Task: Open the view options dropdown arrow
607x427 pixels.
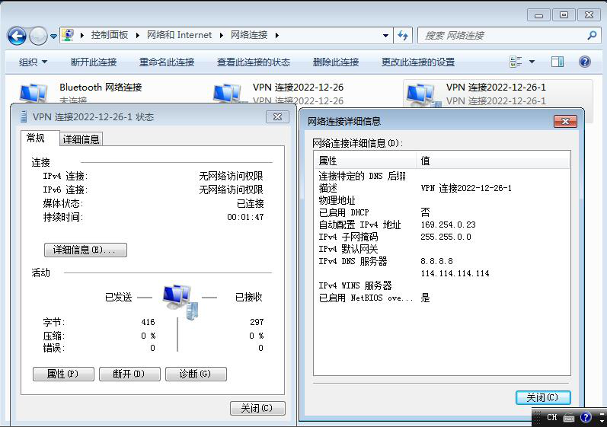Action: pos(532,62)
